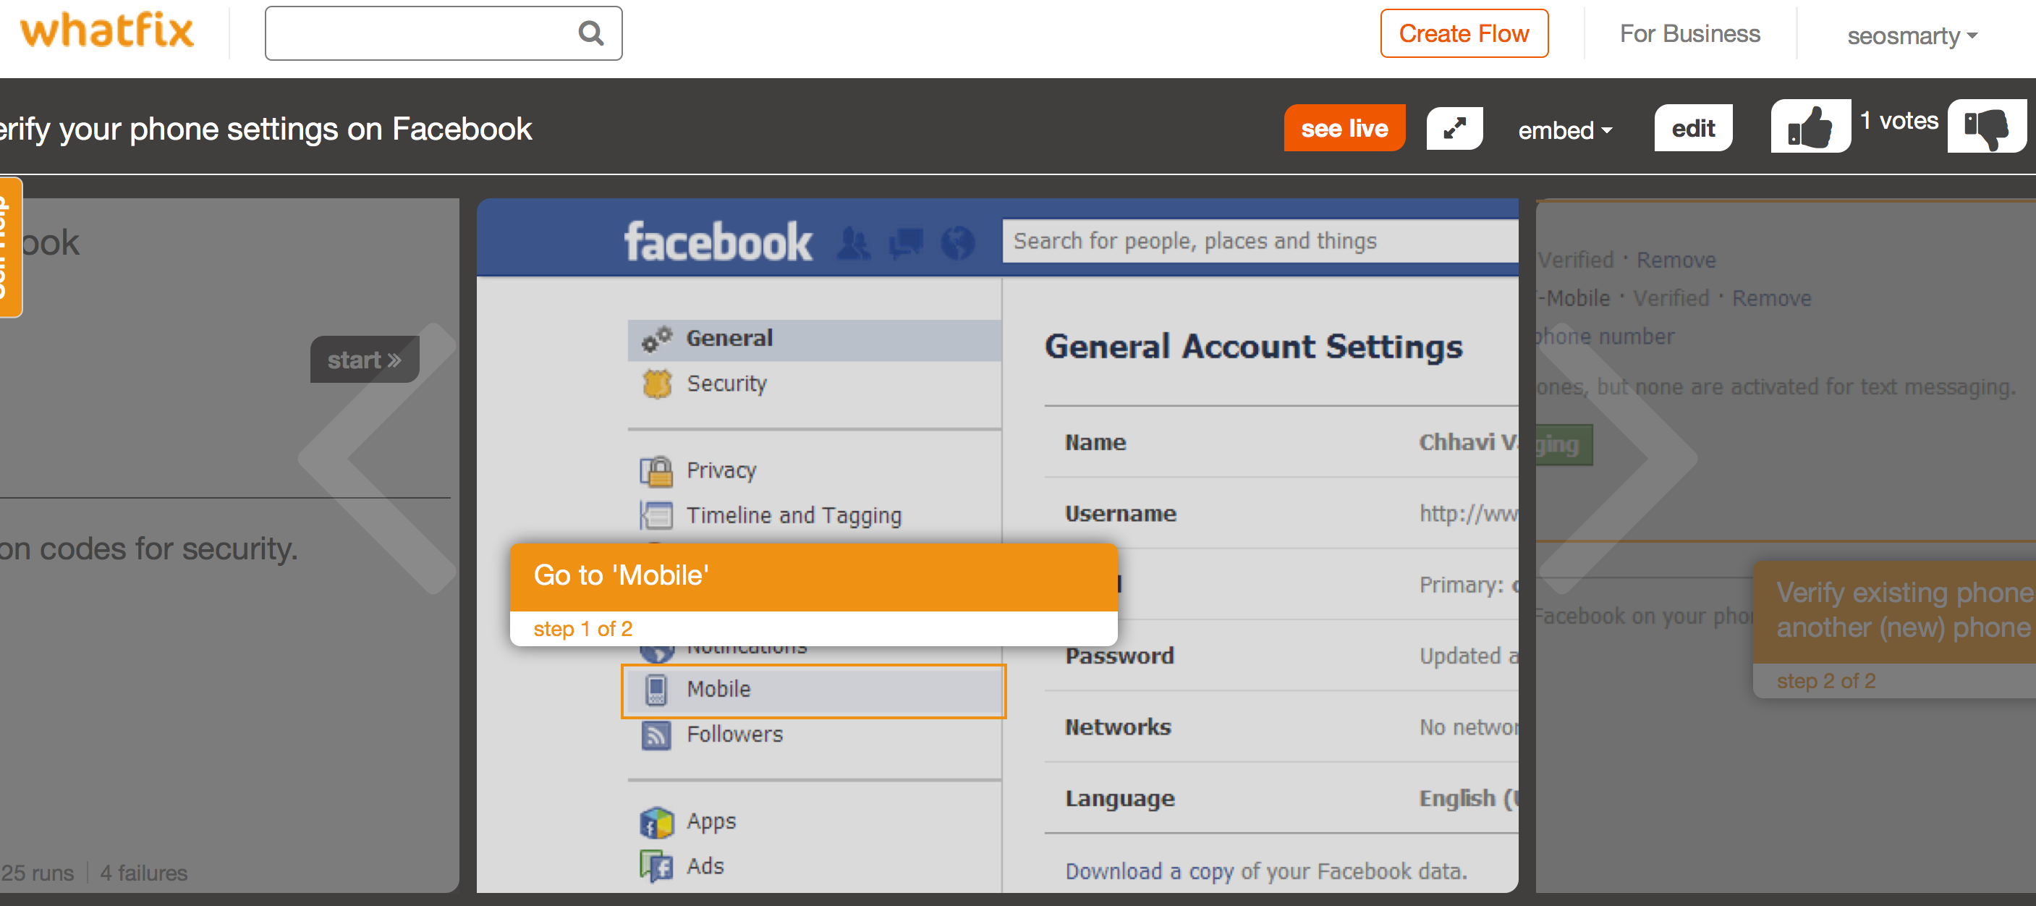The width and height of the screenshot is (2036, 906).
Task: Click the Mobile phone icon
Action: (656, 690)
